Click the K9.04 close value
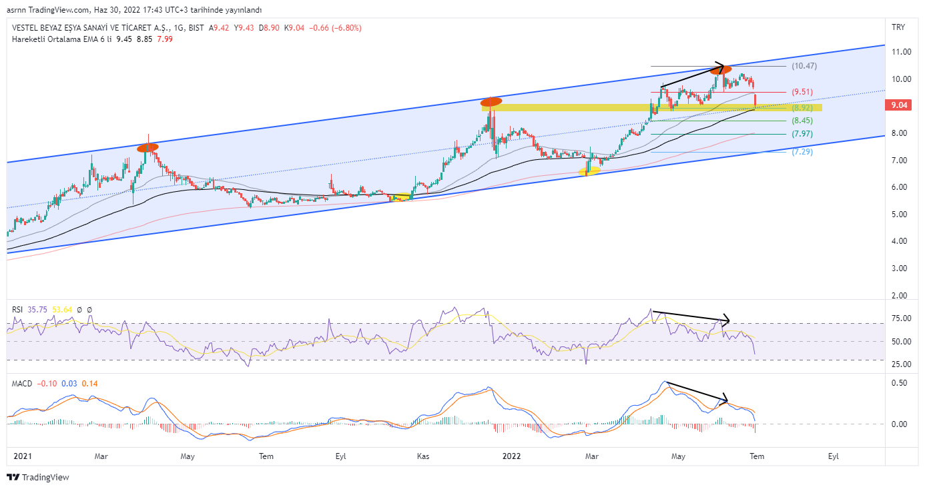Screen dimensions: 925x489 [294, 28]
